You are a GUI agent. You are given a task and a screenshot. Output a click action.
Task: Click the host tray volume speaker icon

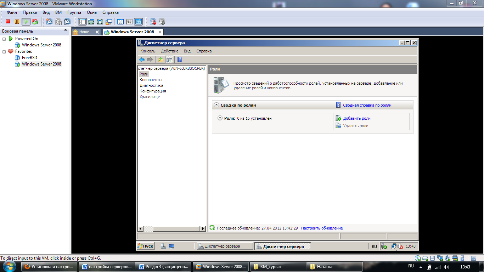coord(446,267)
